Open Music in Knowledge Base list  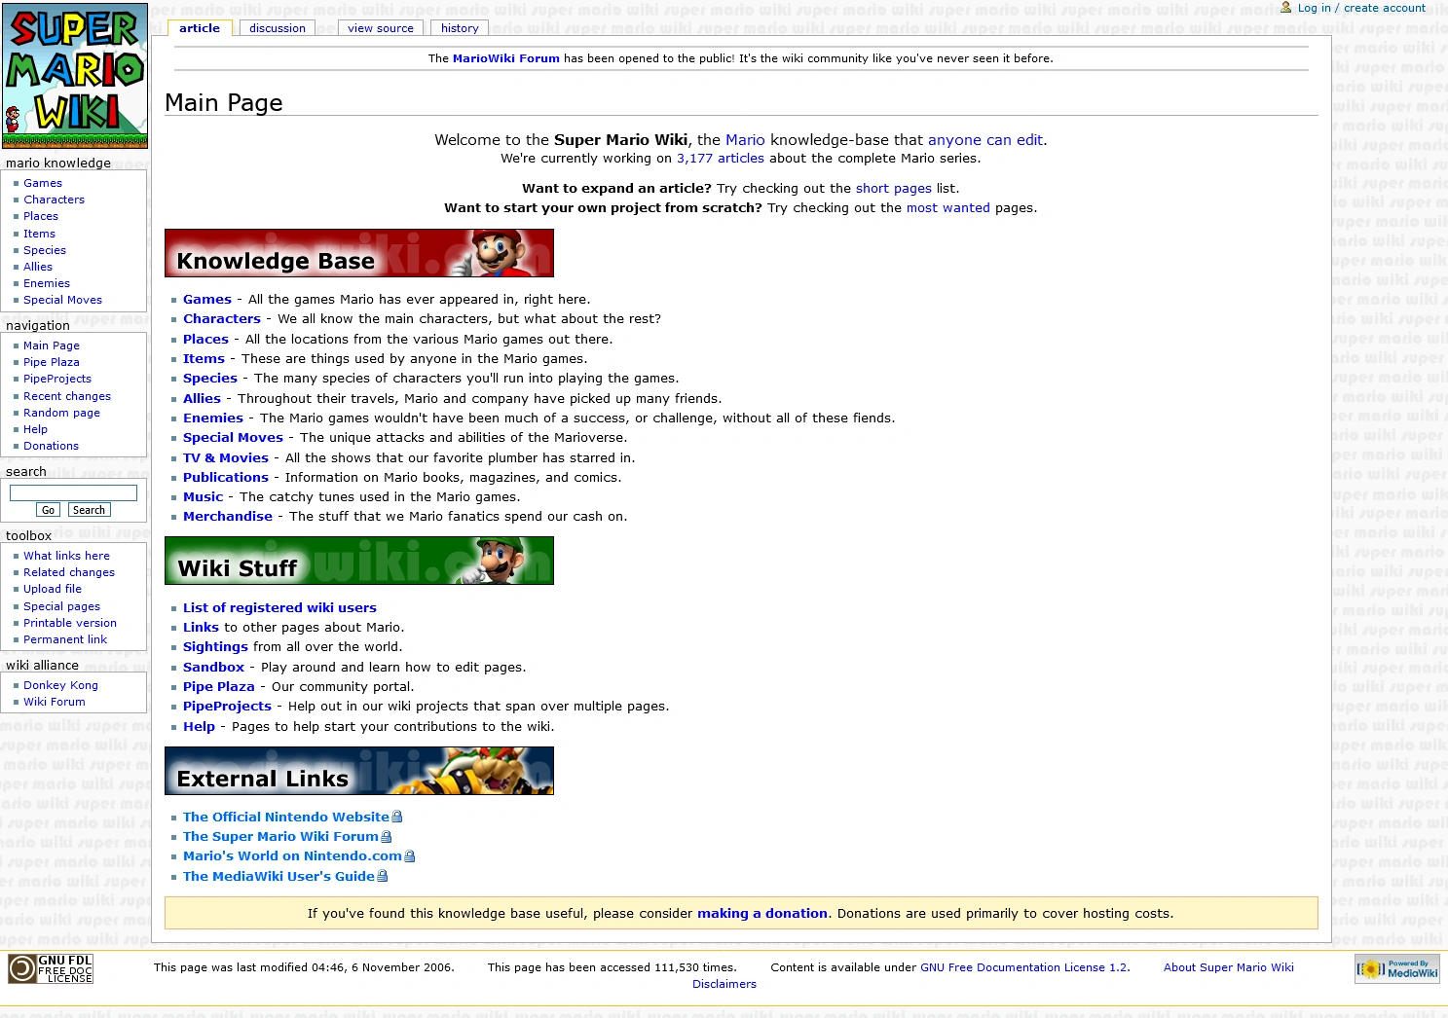coord(204,497)
